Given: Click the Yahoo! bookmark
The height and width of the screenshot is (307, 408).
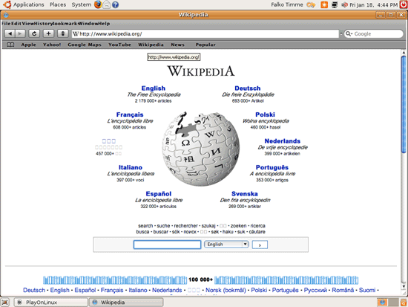Looking at the screenshot, I should (x=52, y=45).
